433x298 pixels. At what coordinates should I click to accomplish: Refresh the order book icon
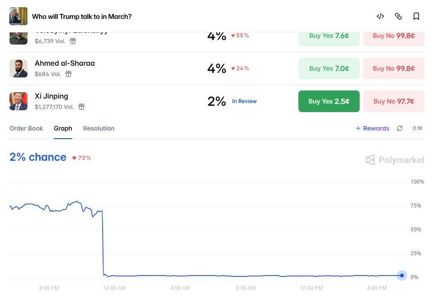(400, 128)
